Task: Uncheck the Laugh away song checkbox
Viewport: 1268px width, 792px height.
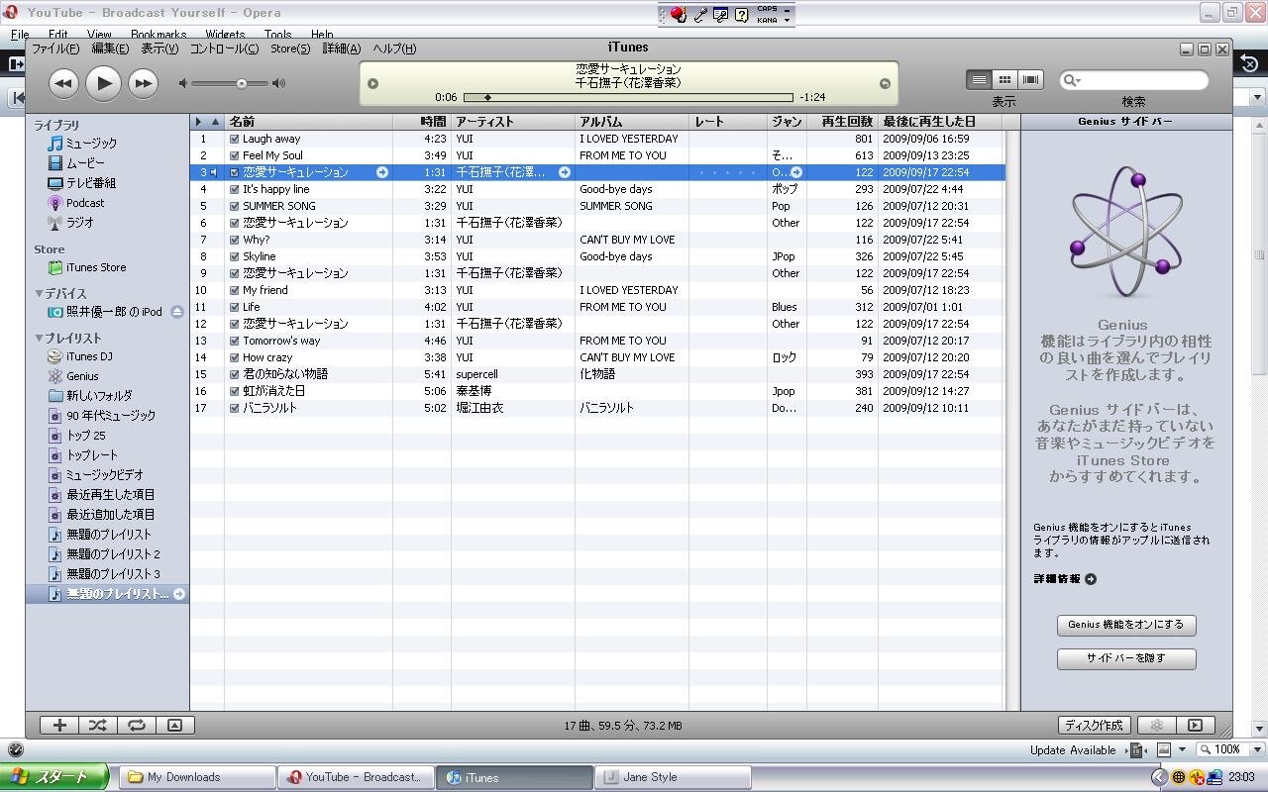Action: (x=235, y=139)
